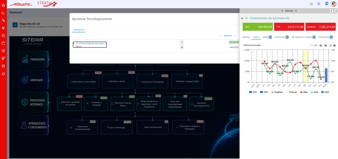
Task: Click the pencil edit icon in the side panel
Action: click(331, 11)
